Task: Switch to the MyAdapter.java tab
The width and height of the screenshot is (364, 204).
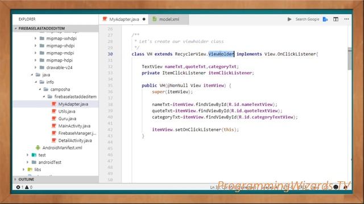Action: (124, 19)
